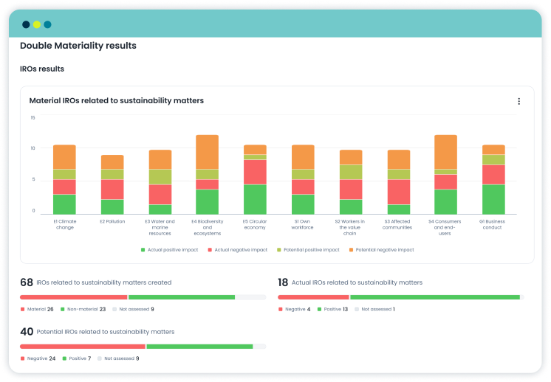The height and width of the screenshot is (382, 551).
Task: Click the E5 Circular economy bar
Action: [255, 179]
